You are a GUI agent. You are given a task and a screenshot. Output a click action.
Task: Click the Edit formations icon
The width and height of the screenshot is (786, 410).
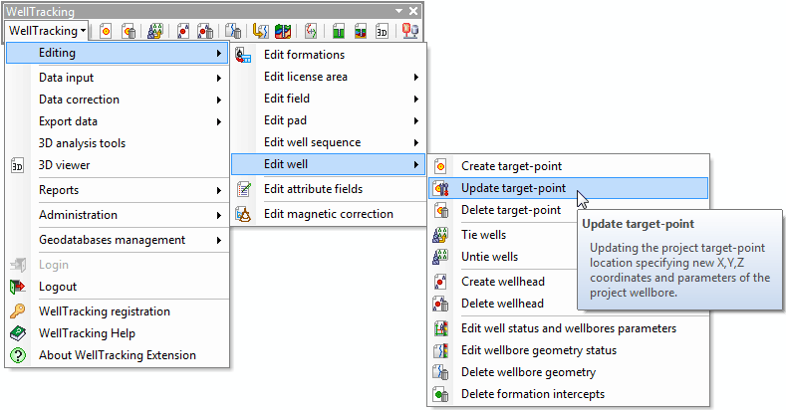click(243, 55)
